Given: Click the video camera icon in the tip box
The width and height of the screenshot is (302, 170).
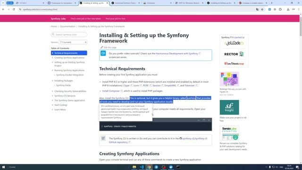Looking at the screenshot, I should (x=103, y=53).
